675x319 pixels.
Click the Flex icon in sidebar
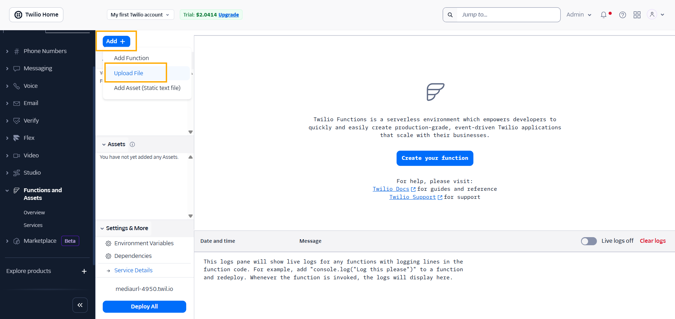[17, 138]
